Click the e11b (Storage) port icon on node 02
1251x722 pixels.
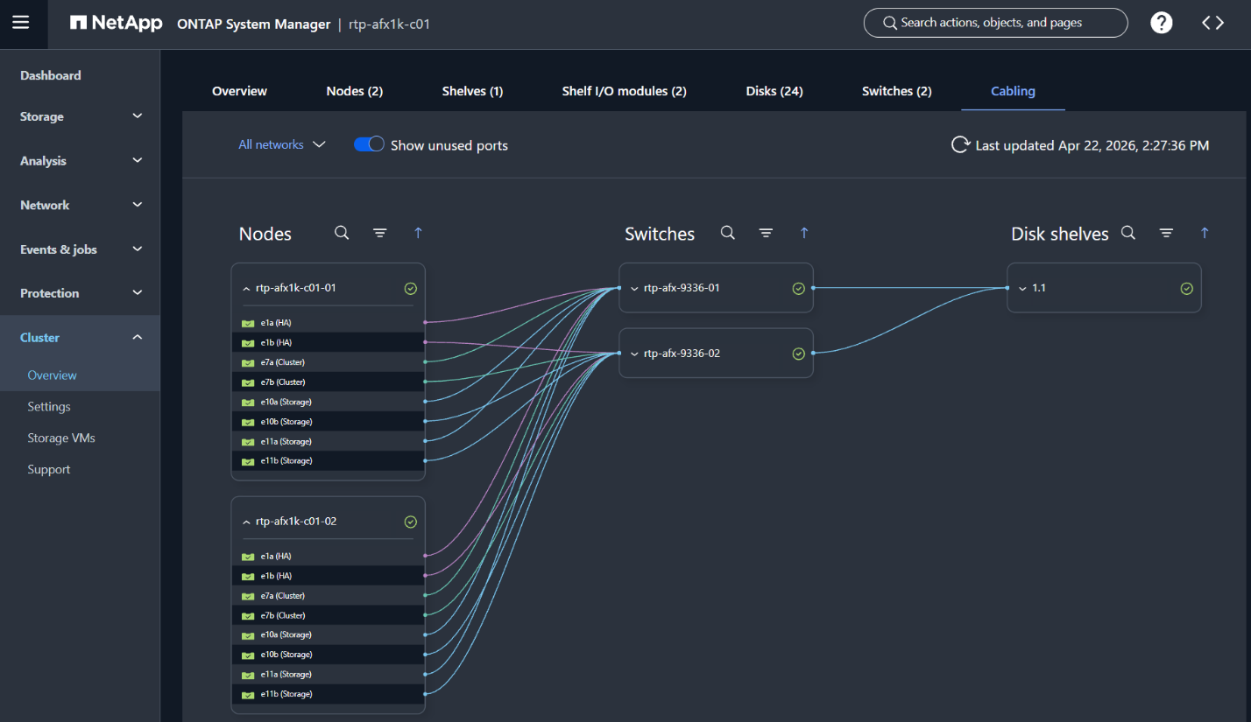[248, 694]
